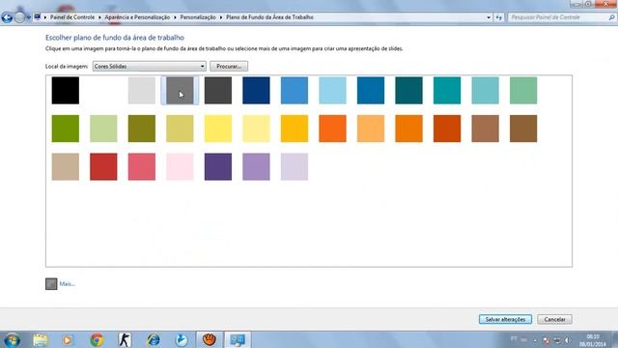Click the Forward navigation arrow button

pos(19,17)
